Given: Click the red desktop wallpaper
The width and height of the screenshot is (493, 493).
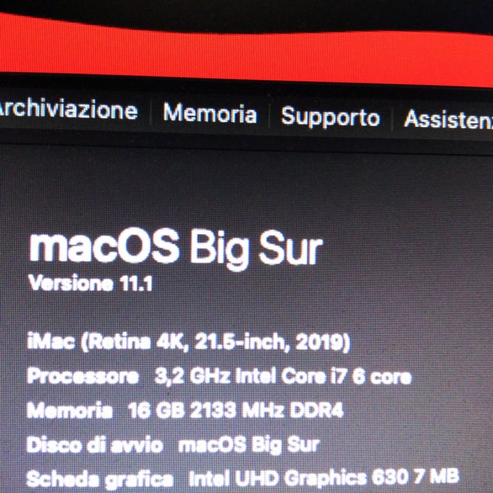Looking at the screenshot, I should 245,51.
